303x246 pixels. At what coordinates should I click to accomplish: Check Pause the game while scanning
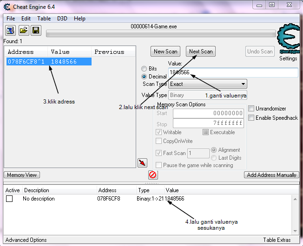click(158, 165)
